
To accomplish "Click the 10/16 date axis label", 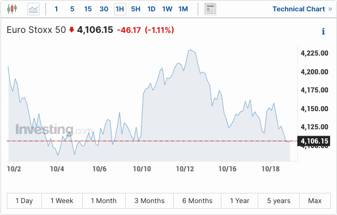I will (x=228, y=169).
